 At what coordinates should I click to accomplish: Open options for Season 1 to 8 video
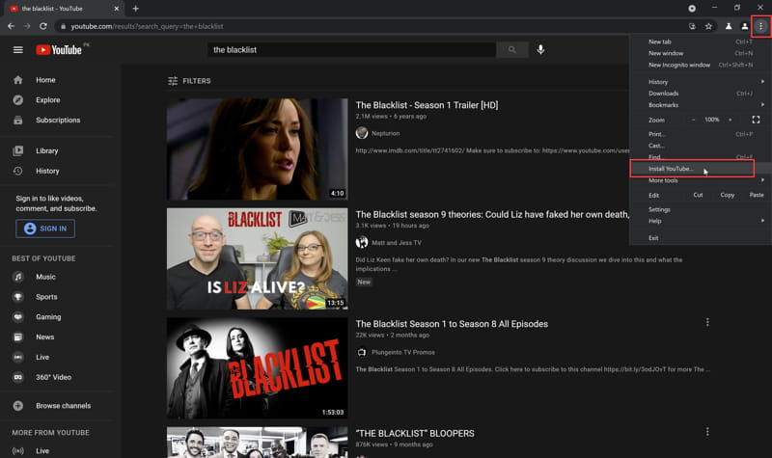click(x=707, y=322)
